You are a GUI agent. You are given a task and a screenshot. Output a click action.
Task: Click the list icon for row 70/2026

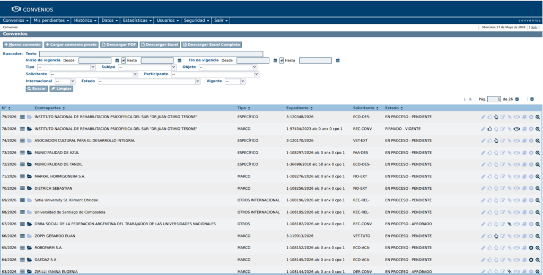pos(22,188)
